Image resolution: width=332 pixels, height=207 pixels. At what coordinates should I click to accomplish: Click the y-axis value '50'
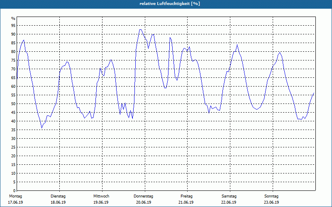click(13, 104)
